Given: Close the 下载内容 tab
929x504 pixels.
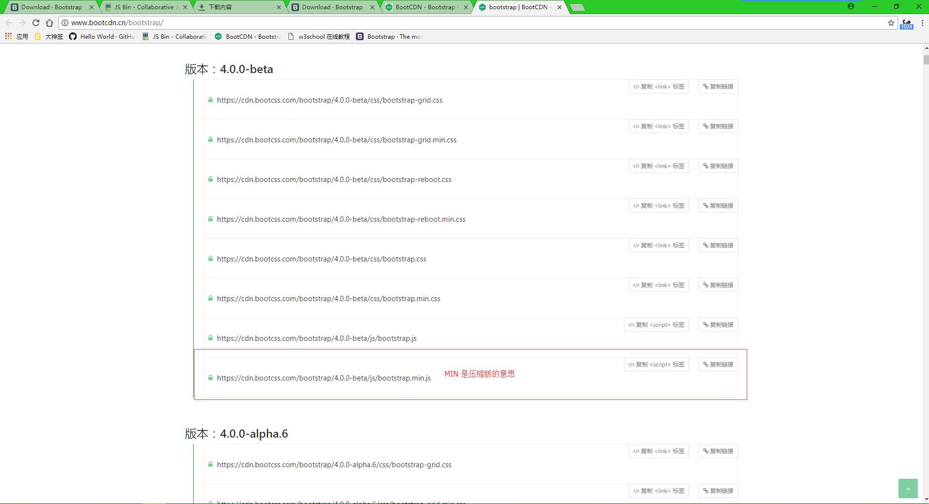Looking at the screenshot, I should [x=279, y=7].
